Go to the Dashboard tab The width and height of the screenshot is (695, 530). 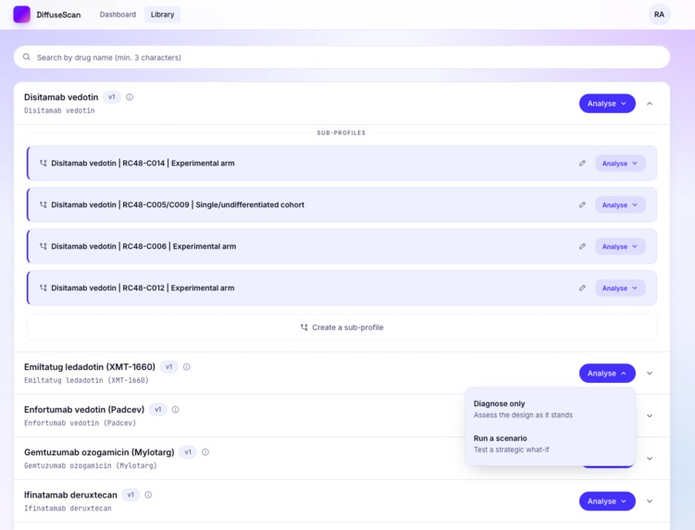[118, 14]
